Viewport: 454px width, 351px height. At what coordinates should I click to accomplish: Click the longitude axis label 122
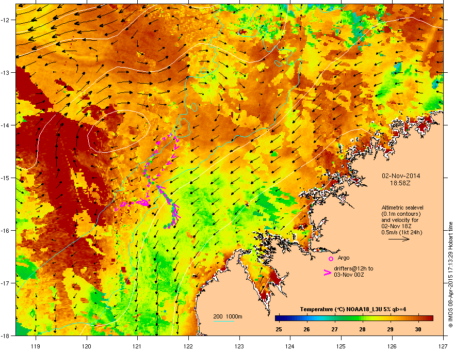point(188,346)
